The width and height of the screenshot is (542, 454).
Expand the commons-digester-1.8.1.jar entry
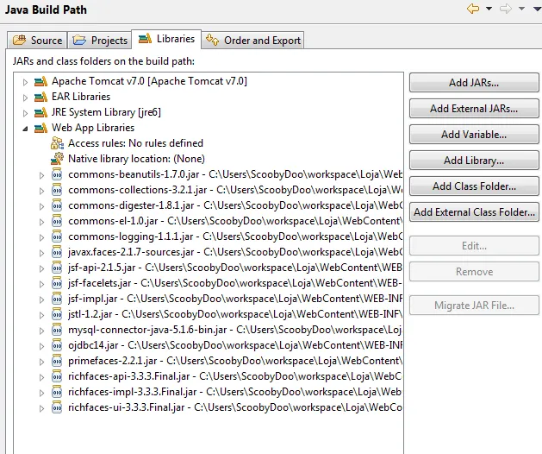tap(42, 207)
